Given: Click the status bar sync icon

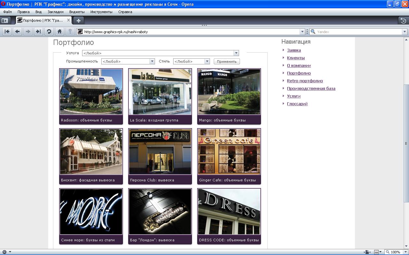Looking at the screenshot, I should (x=4, y=252).
